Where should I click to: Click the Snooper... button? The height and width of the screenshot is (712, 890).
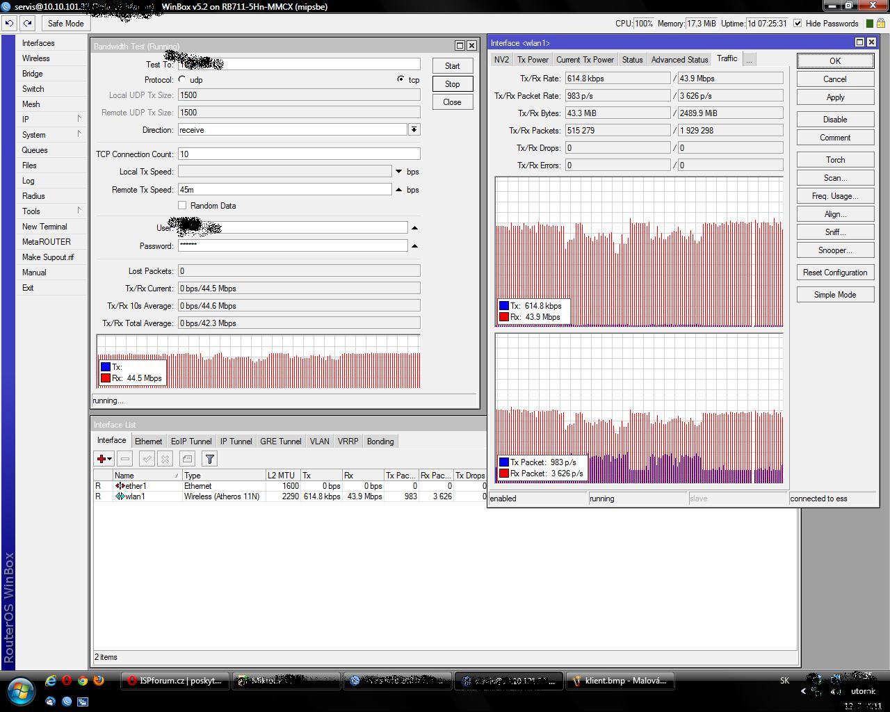pyautogui.click(x=835, y=250)
